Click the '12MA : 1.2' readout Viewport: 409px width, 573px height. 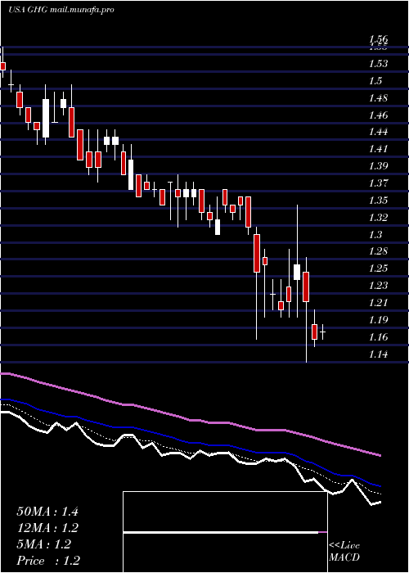coord(47,528)
